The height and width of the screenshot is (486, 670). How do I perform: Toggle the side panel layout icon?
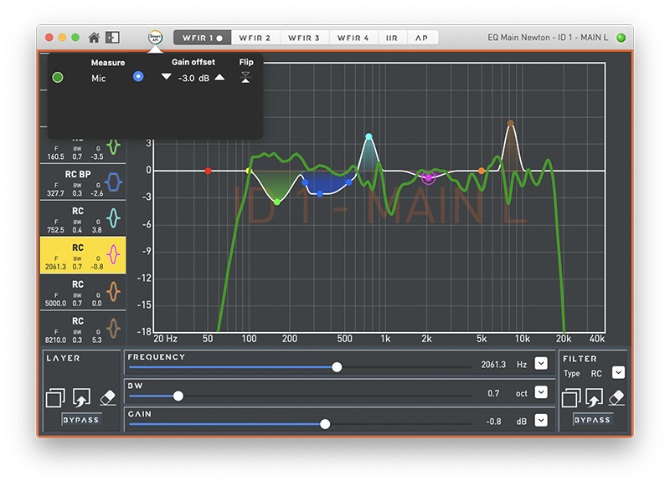point(113,38)
